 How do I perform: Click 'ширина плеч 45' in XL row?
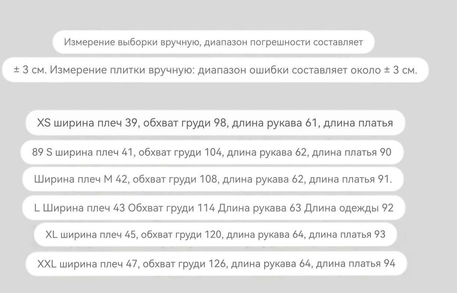tap(98, 235)
